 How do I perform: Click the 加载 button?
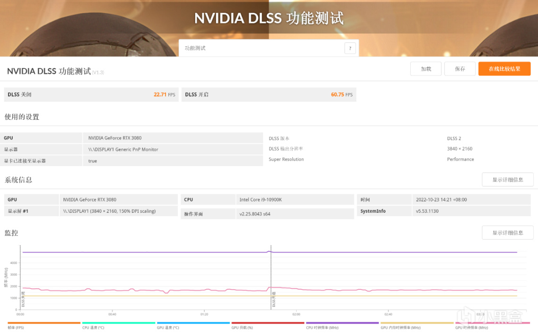[x=426, y=69]
